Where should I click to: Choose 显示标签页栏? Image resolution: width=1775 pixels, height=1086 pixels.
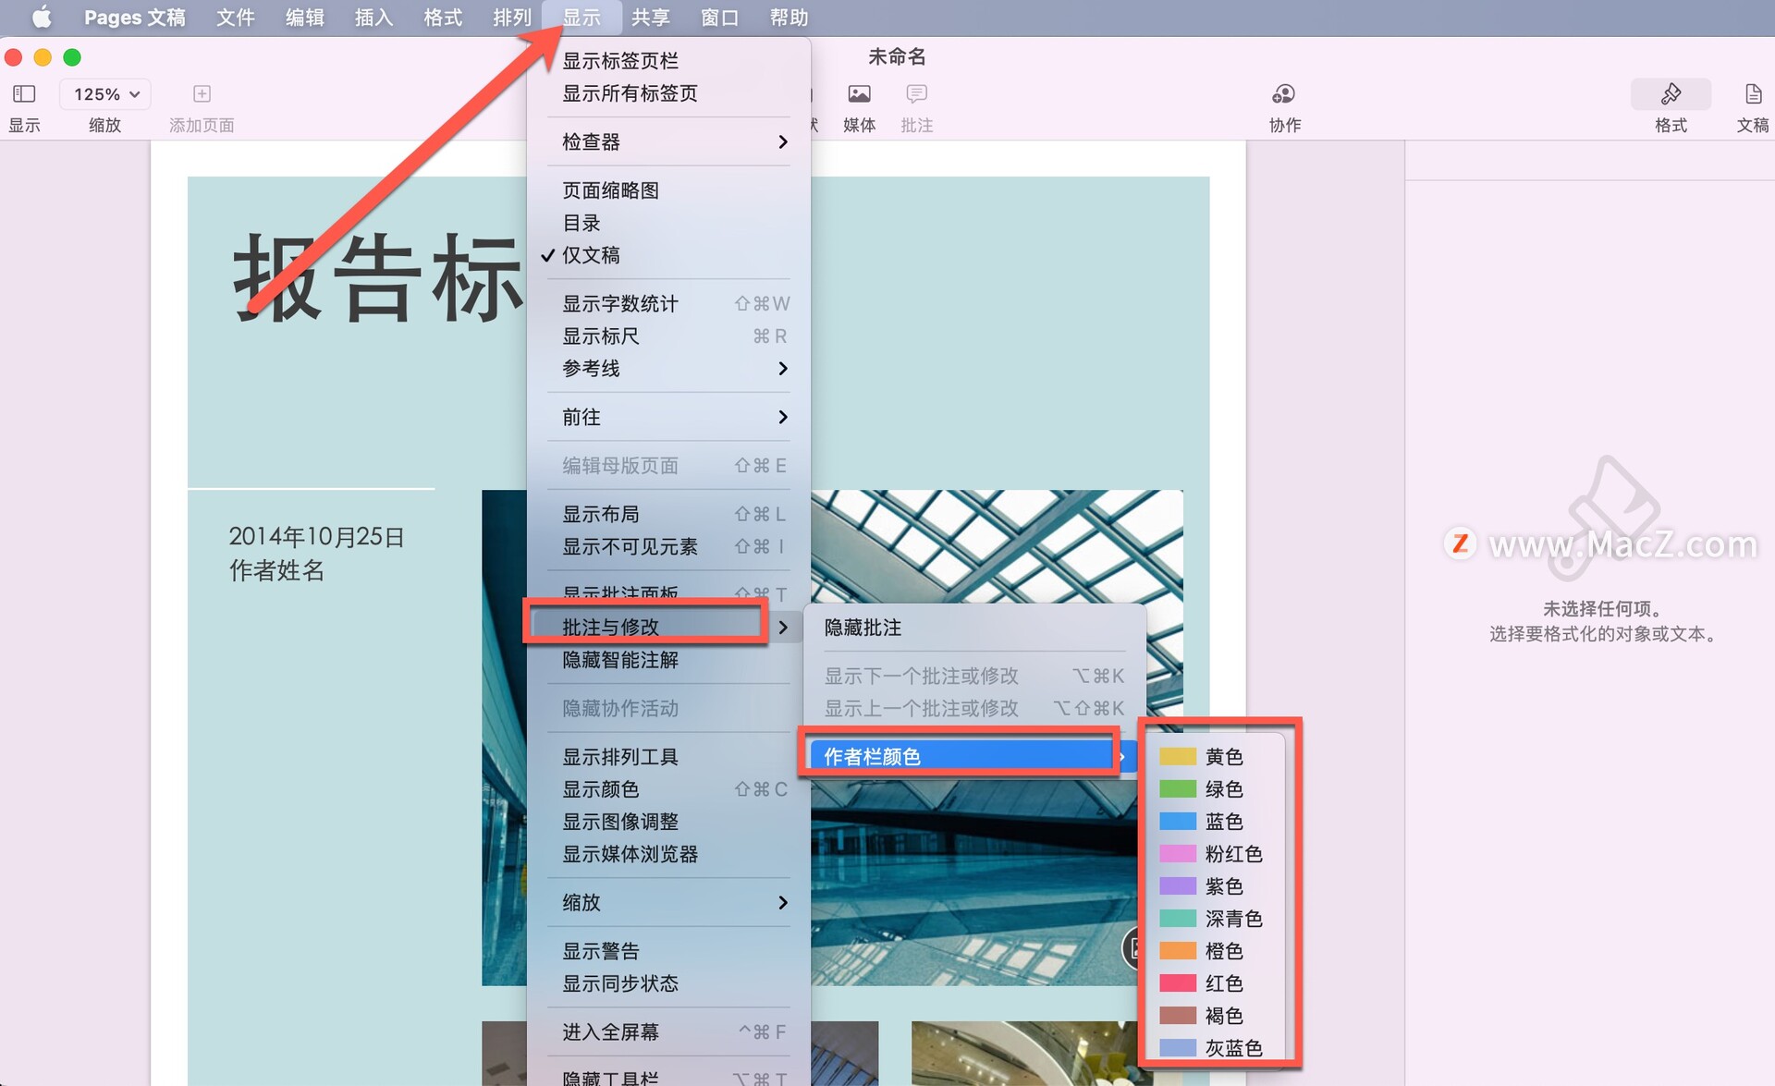(x=668, y=61)
